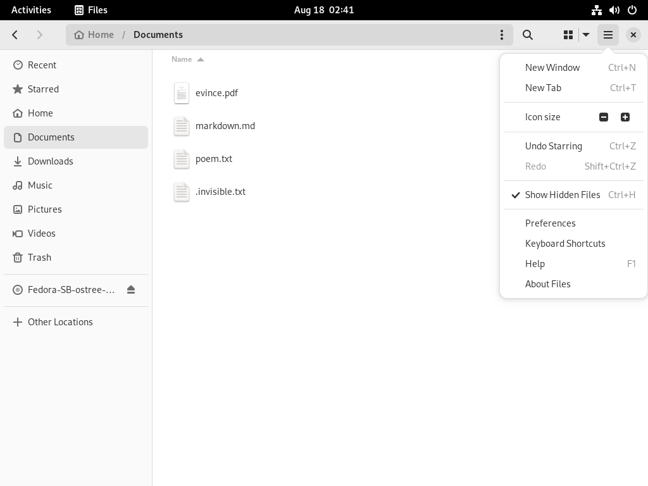This screenshot has height=486, width=648.
Task: Click the .invisible.txt file name
Action: pos(221,191)
